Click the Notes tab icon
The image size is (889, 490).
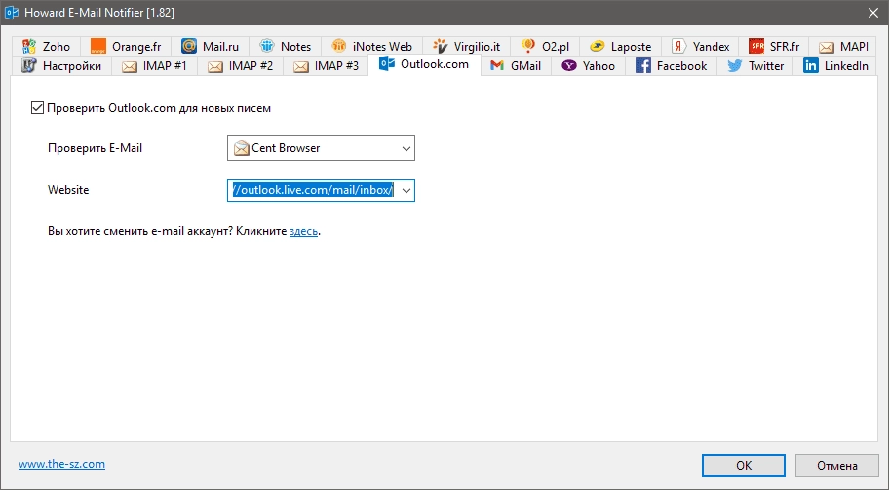click(x=267, y=46)
